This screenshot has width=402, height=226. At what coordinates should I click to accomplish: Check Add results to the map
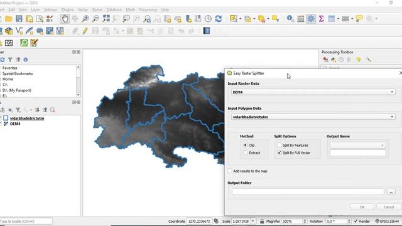click(230, 171)
